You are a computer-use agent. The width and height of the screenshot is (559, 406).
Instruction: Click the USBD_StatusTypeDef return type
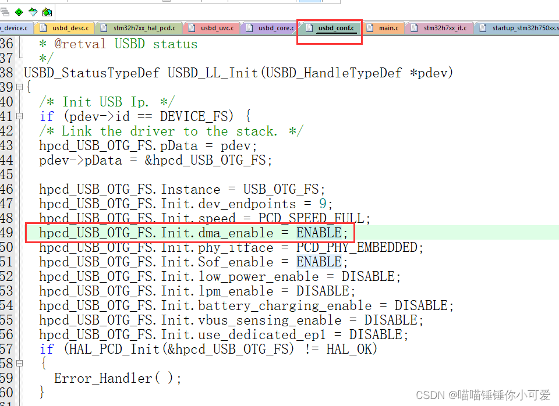[x=91, y=73]
